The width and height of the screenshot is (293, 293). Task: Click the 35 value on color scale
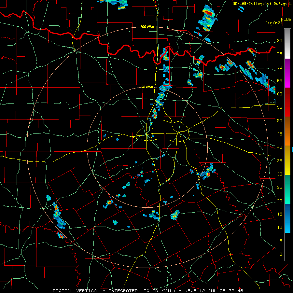[x=280, y=161]
